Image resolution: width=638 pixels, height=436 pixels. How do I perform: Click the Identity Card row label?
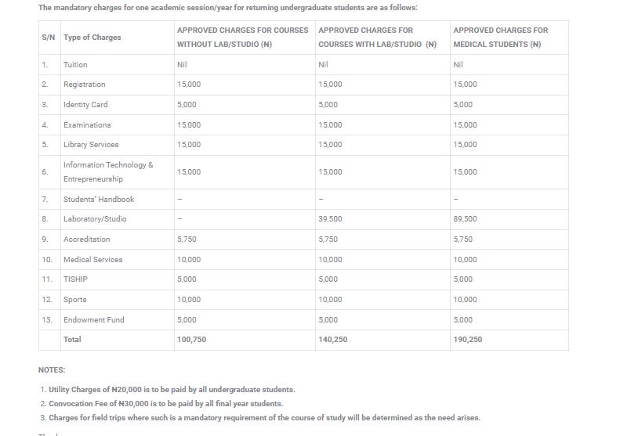tap(85, 105)
